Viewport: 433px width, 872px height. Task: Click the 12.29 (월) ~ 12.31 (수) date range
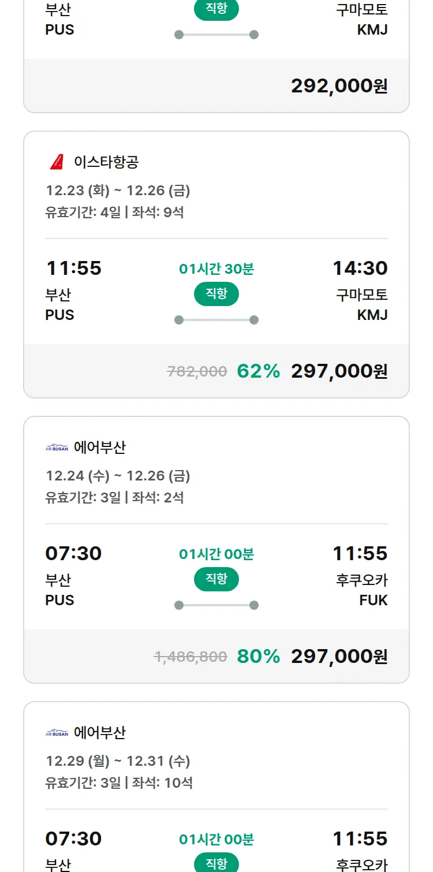[118, 761]
